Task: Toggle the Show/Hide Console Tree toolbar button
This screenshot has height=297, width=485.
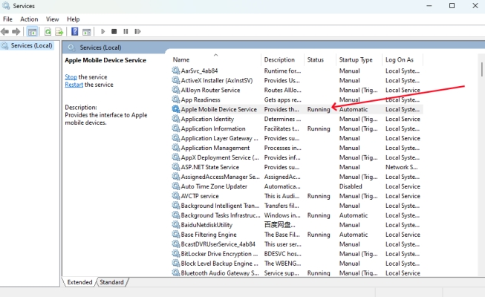Action: (x=32, y=32)
